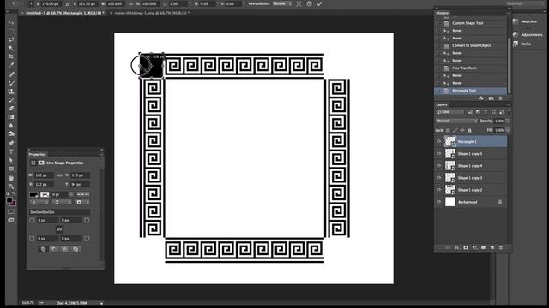Create new group folder icon
Screen dimensions: 549x308
[483, 247]
